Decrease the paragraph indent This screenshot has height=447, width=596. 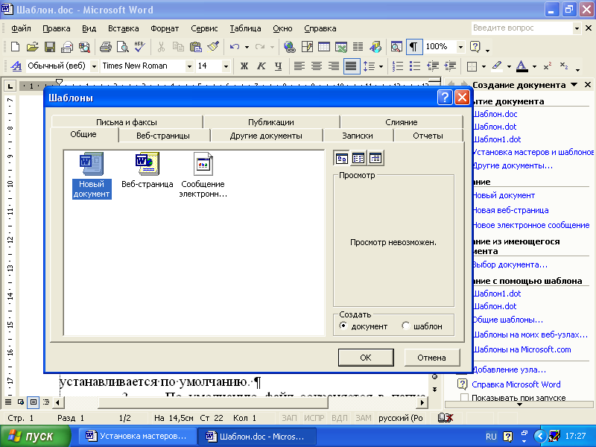(x=433, y=66)
